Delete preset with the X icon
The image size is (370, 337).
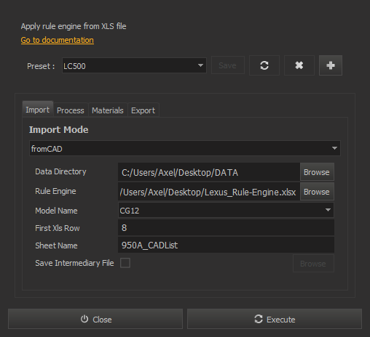(299, 65)
